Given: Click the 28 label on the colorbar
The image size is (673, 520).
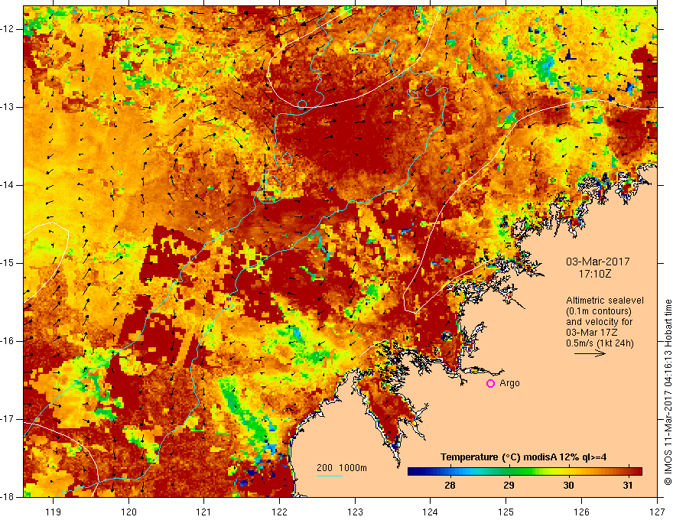Looking at the screenshot, I should click(x=450, y=486).
